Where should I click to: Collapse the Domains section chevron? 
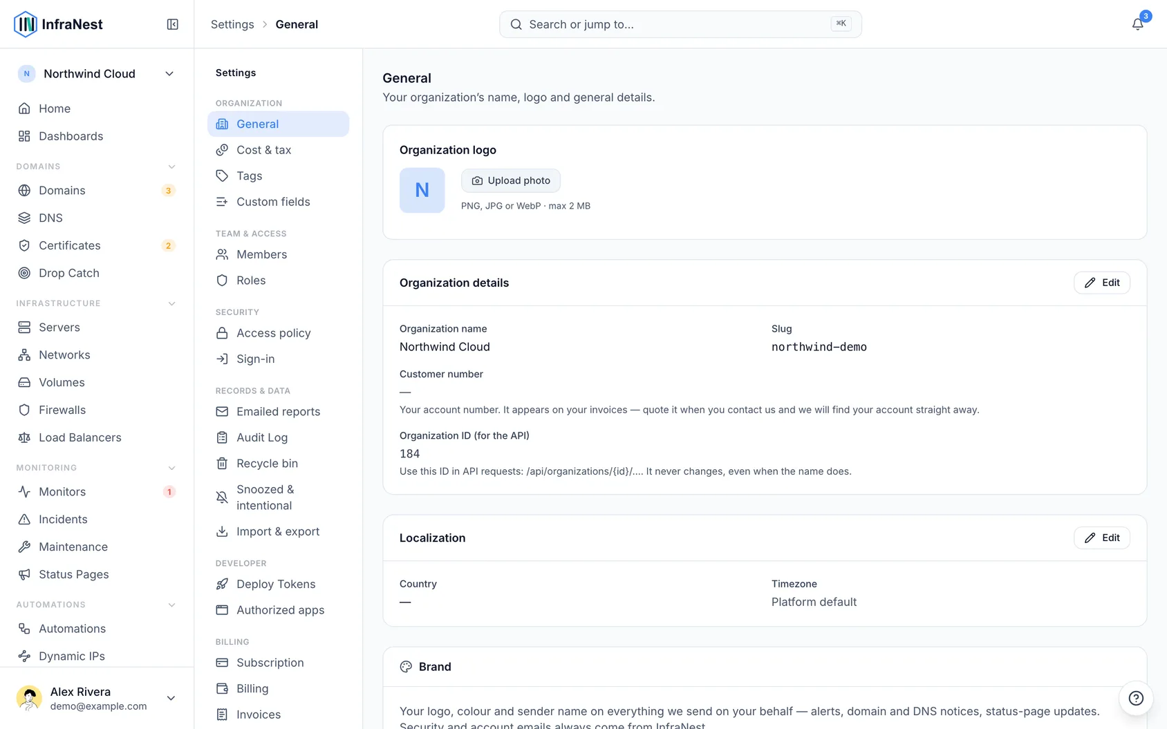(171, 167)
